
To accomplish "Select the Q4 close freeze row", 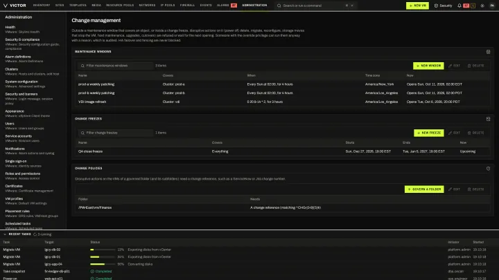I will pyautogui.click(x=283, y=151).
